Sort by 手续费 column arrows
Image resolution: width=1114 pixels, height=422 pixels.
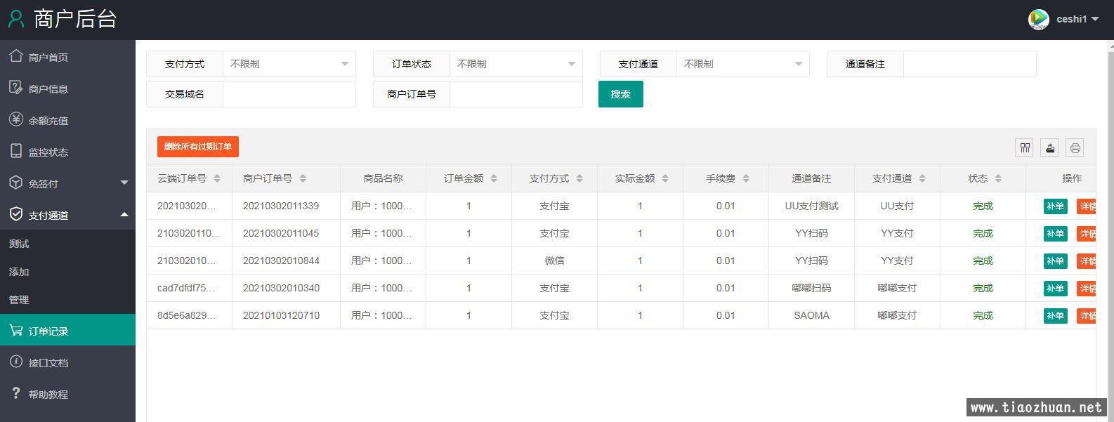[x=746, y=178]
